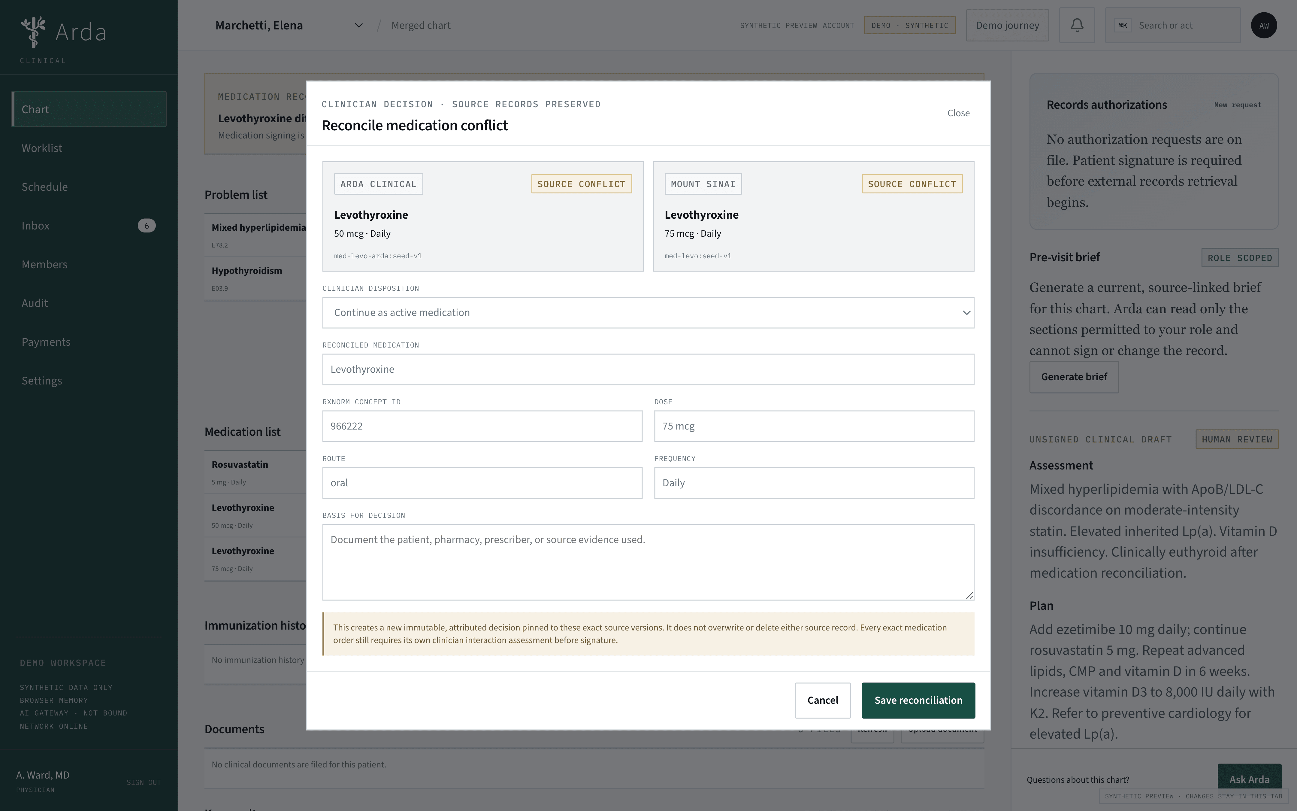This screenshot has height=811, width=1297.
Task: Click the Levothyroxine 75 mcg medication row
Action: [x=255, y=559]
